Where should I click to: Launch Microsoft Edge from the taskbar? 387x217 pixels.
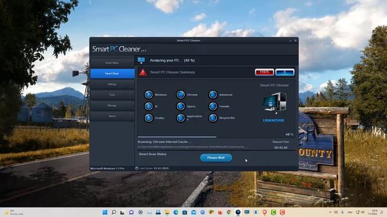pyautogui.click(x=176, y=212)
